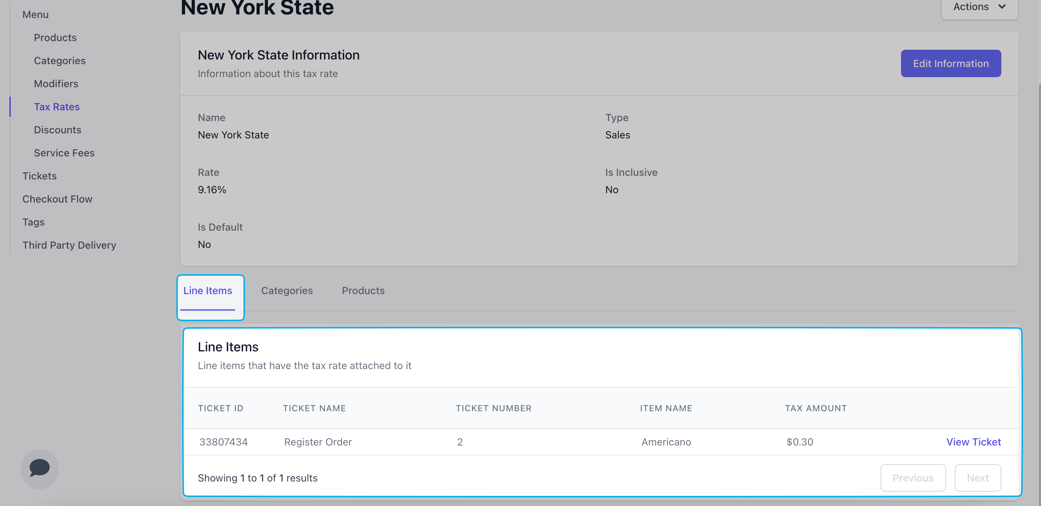Select the Line Items tab
This screenshot has width=1041, height=506.
coord(208,290)
